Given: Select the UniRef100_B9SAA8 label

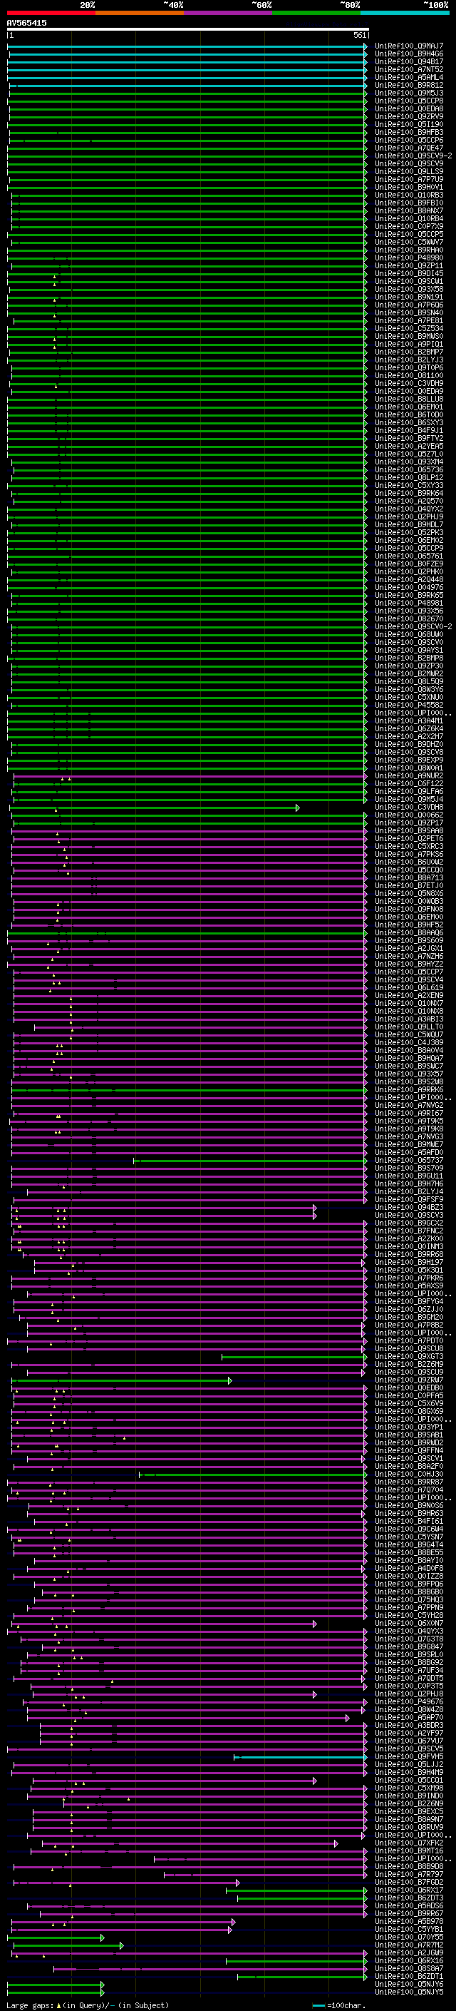Looking at the screenshot, I should click(408, 830).
